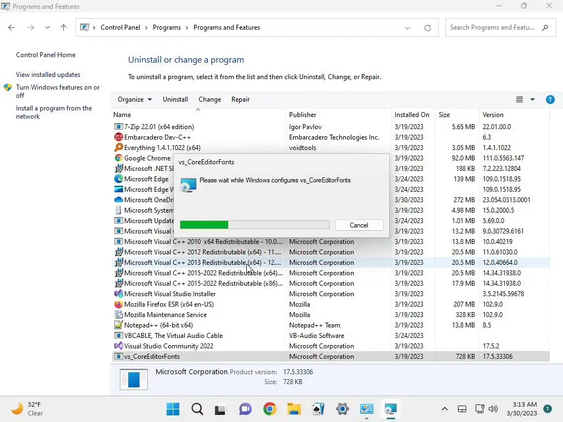Expand address bar history dropdown

[x=407, y=27]
